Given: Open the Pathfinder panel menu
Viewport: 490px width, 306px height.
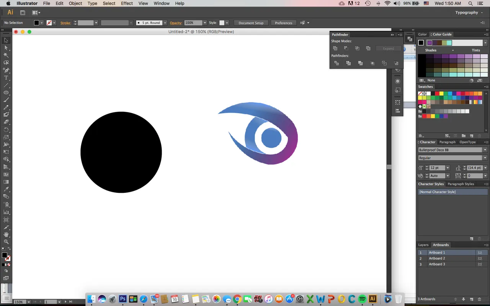Looking at the screenshot, I should coord(400,35).
